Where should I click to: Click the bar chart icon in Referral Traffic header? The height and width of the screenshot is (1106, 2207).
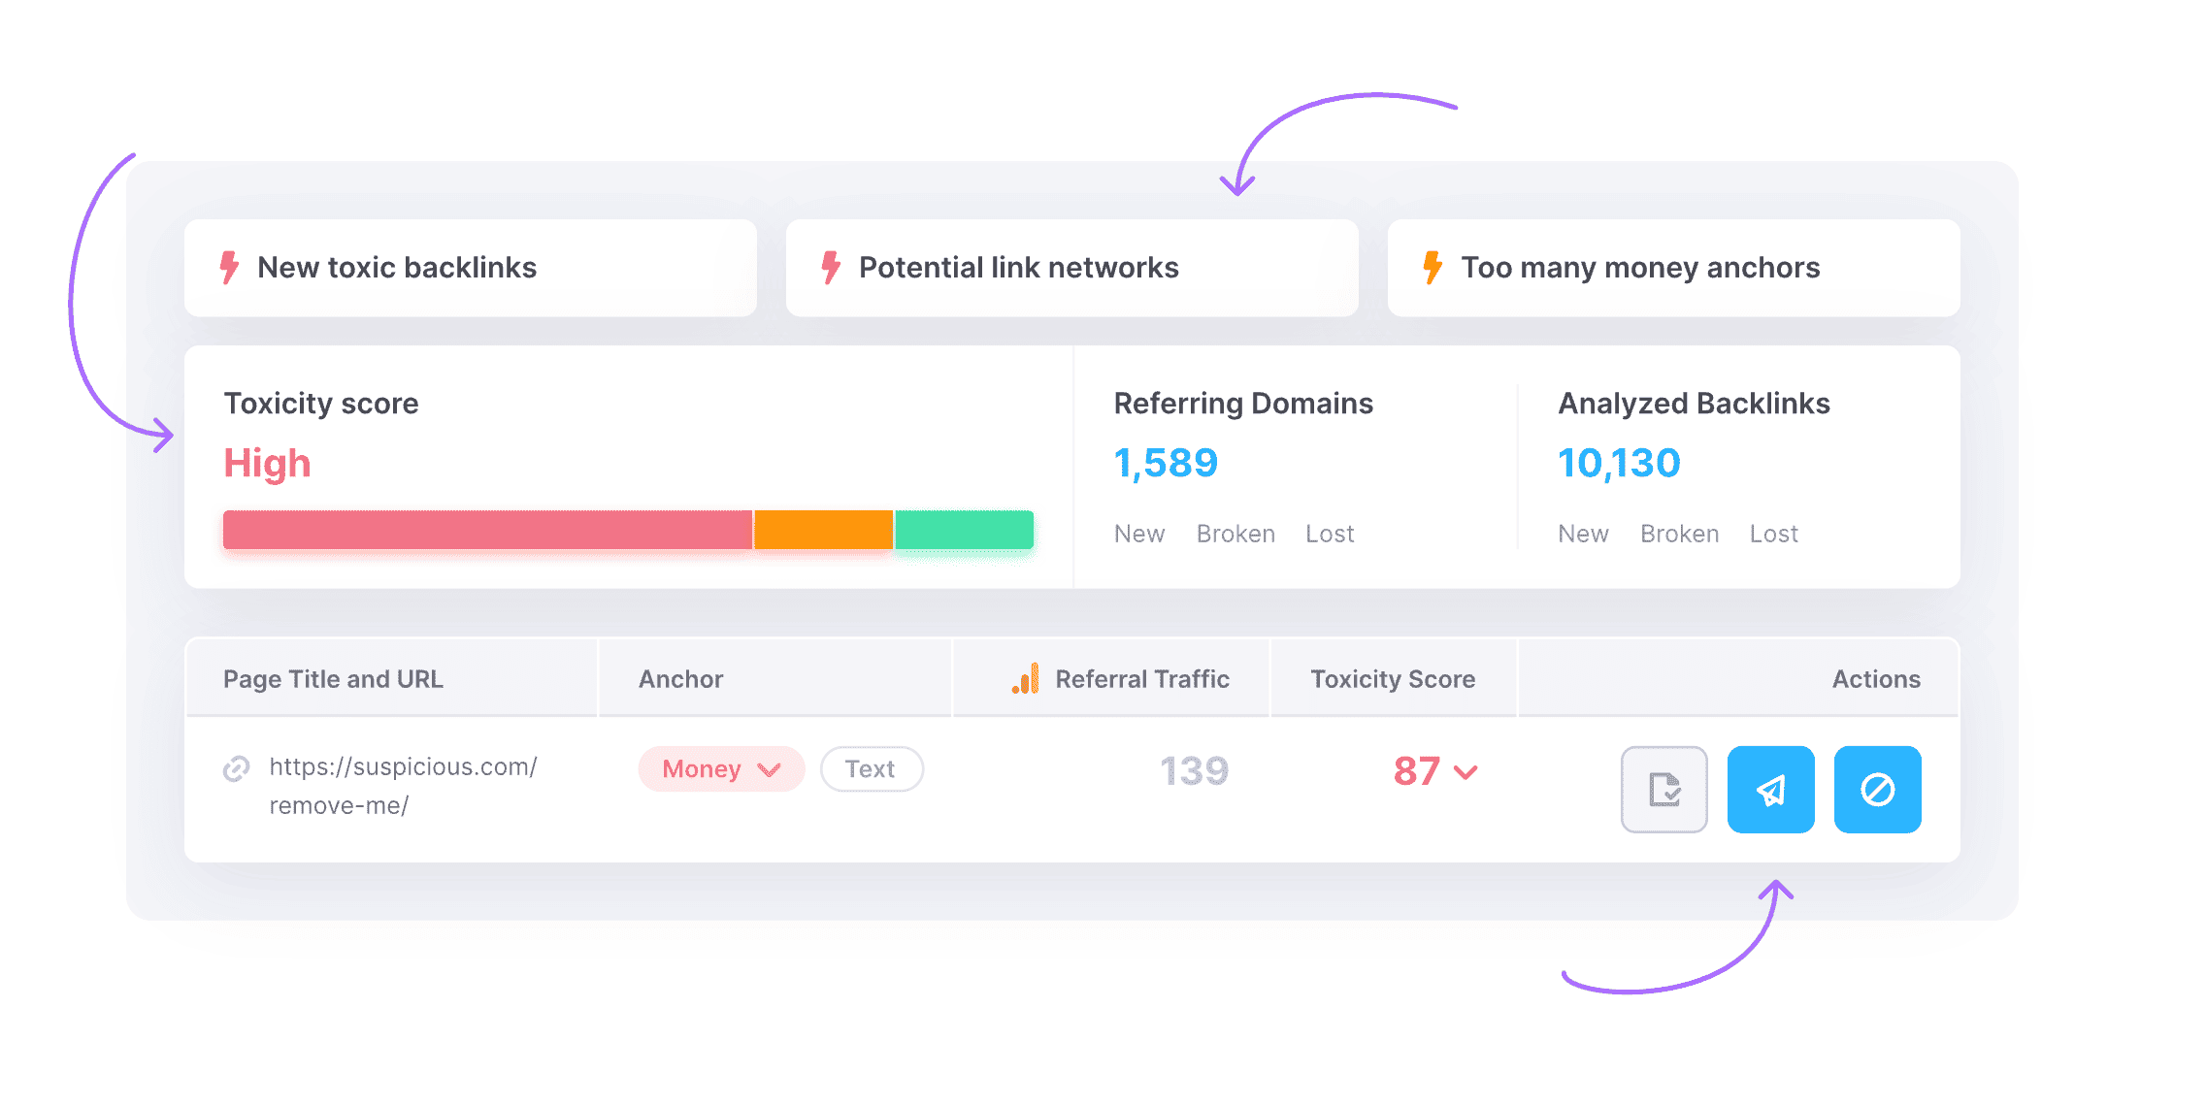click(1027, 678)
